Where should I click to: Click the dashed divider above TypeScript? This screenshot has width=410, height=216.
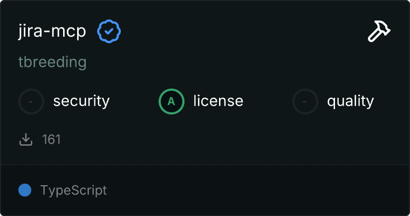[205, 164]
